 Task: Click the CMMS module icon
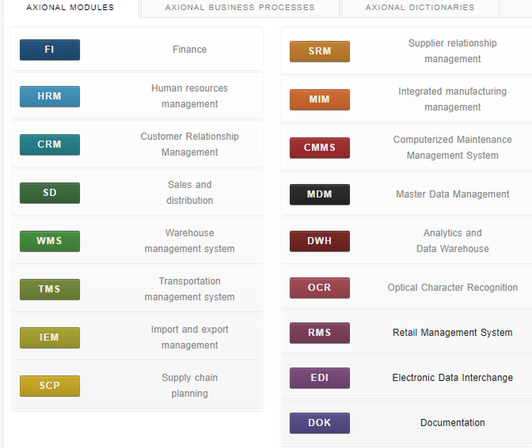click(319, 148)
